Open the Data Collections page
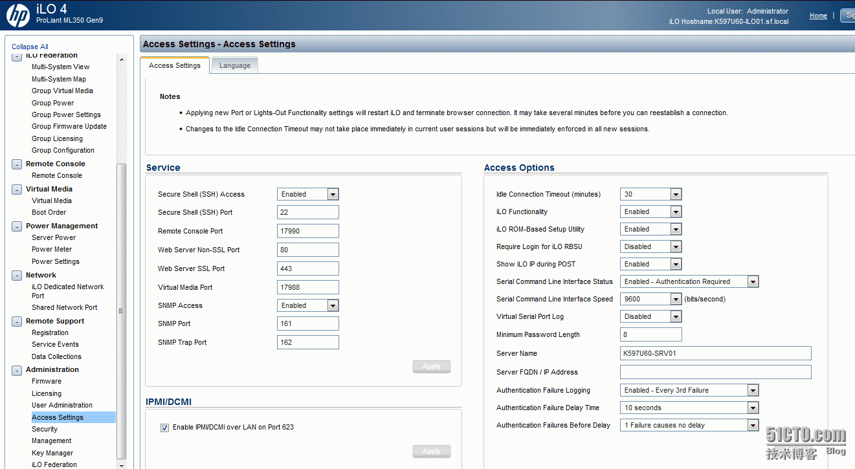 coord(56,356)
